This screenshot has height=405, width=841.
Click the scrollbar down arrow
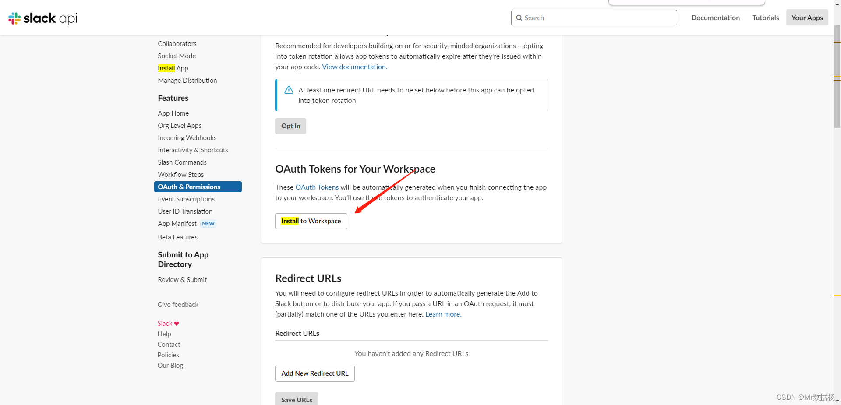coord(837,401)
